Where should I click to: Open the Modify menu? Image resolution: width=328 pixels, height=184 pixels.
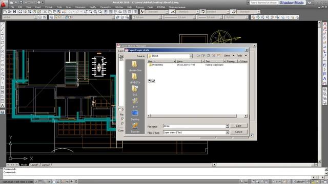93,7
